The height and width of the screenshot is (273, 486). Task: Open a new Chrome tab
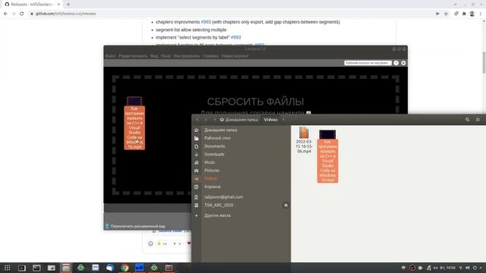tap(68, 5)
